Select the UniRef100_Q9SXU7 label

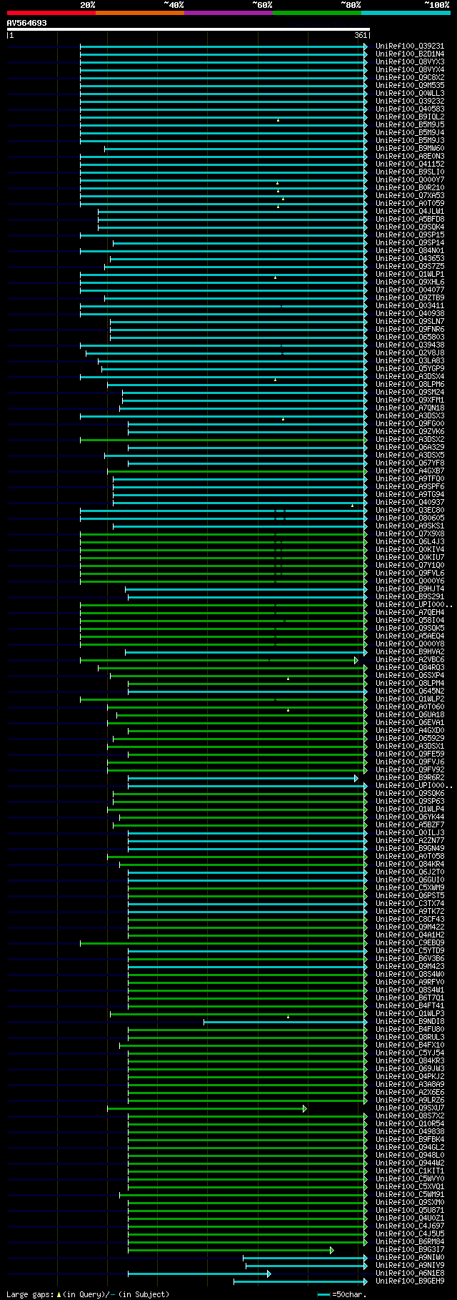coord(410,1108)
